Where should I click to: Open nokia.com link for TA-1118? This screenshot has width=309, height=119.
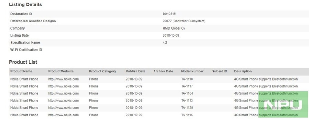(x=63, y=79)
